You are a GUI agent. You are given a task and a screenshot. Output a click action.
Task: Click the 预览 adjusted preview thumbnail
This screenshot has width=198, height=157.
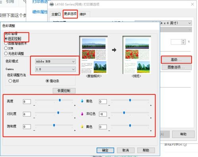click(x=137, y=55)
